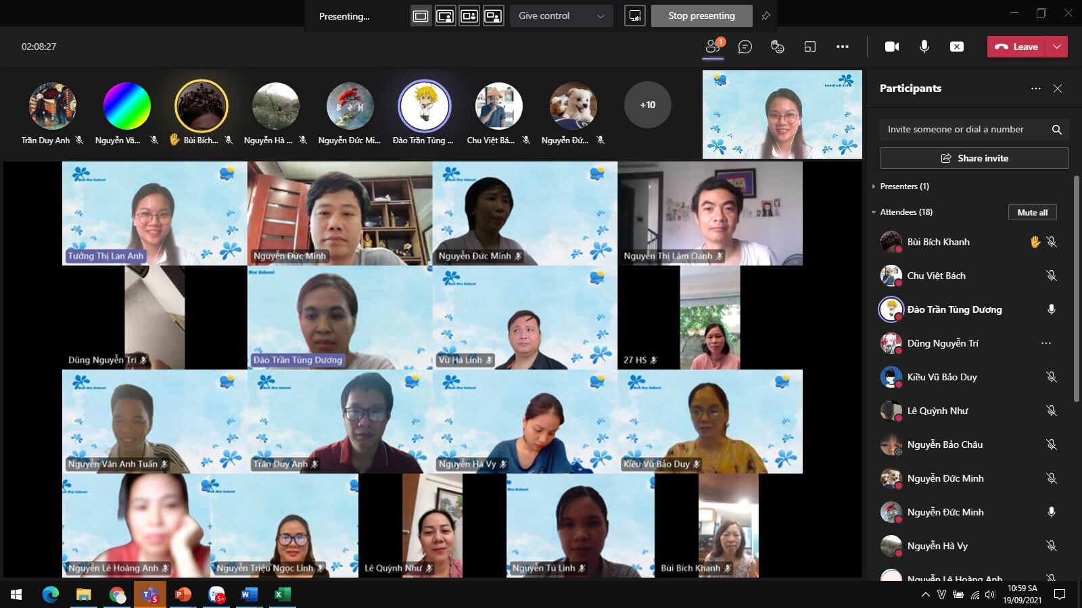Toggle the microphone mute
1082x608 pixels.
click(x=924, y=47)
